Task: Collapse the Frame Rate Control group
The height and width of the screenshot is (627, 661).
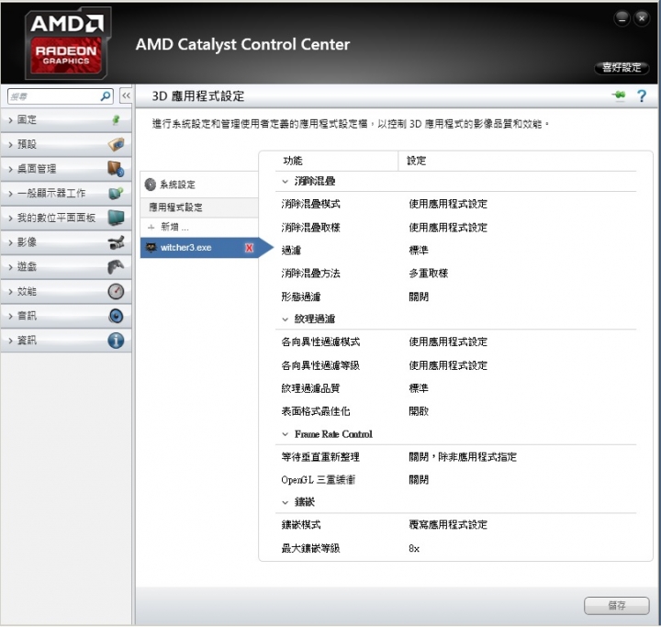Action: (285, 434)
